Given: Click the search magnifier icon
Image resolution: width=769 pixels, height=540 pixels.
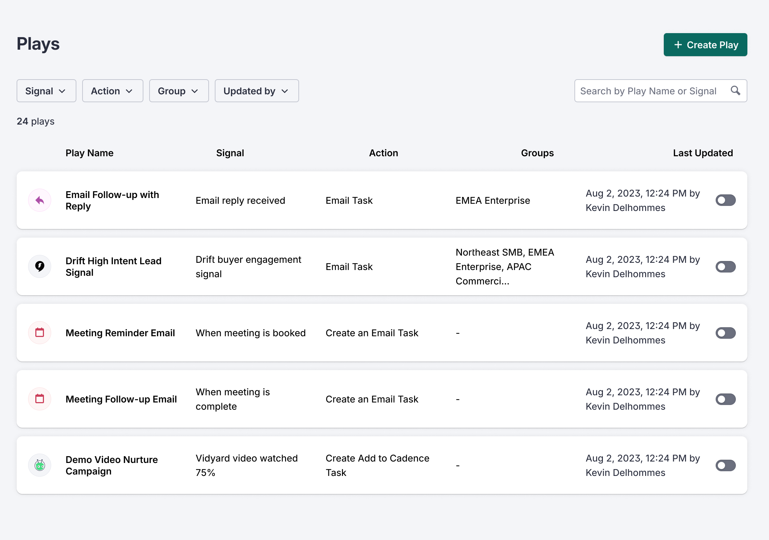Looking at the screenshot, I should (735, 91).
